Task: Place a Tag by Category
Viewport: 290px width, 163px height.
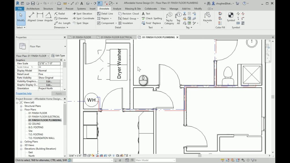Action: pyautogui.click(x=169, y=18)
